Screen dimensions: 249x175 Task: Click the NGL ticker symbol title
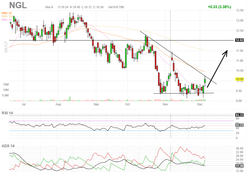click(18, 5)
